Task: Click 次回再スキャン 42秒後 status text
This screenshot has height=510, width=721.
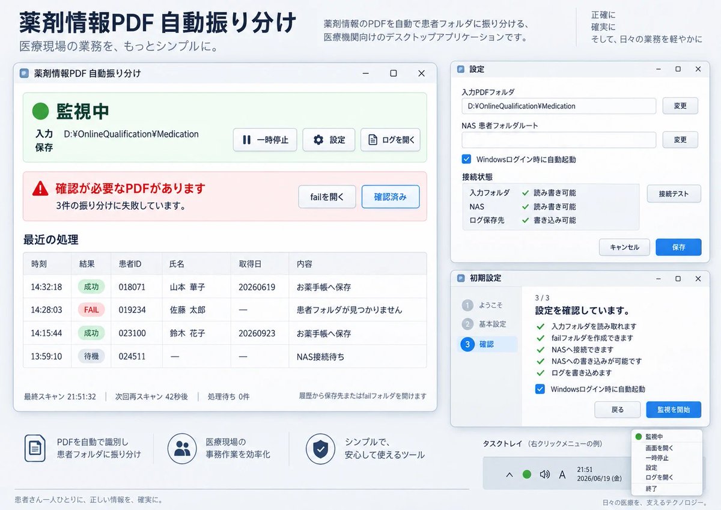Action: tap(151, 396)
